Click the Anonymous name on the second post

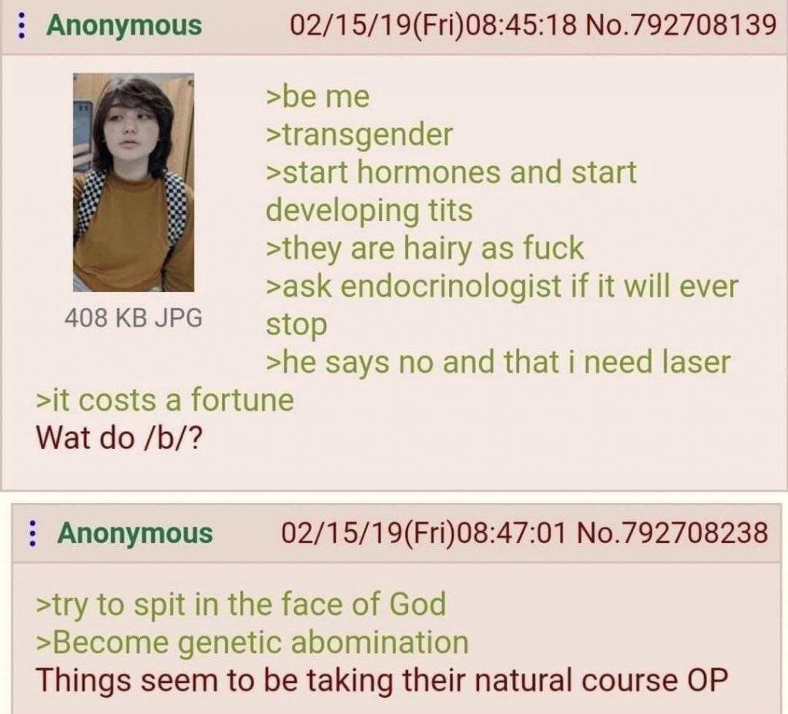point(136,534)
